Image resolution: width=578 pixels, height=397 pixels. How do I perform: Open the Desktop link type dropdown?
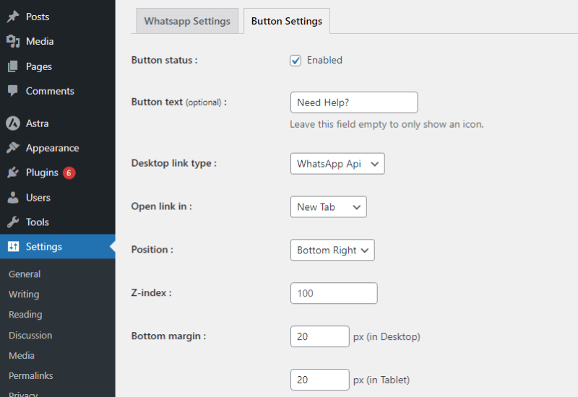tap(337, 164)
